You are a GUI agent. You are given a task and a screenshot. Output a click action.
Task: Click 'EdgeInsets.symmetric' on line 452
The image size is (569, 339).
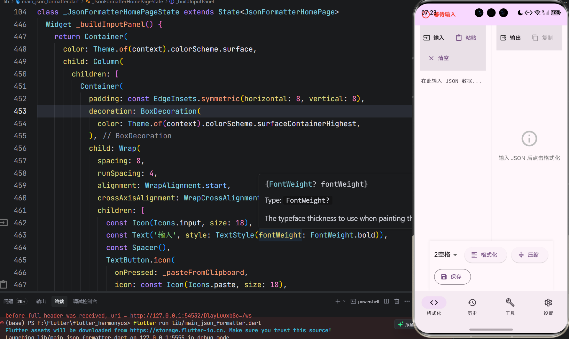[197, 99]
